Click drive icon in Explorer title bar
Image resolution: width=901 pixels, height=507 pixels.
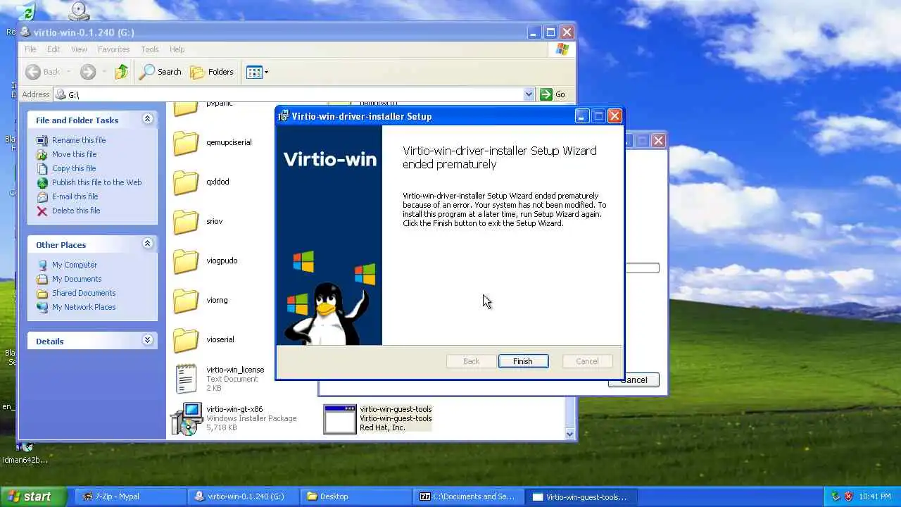(x=26, y=32)
